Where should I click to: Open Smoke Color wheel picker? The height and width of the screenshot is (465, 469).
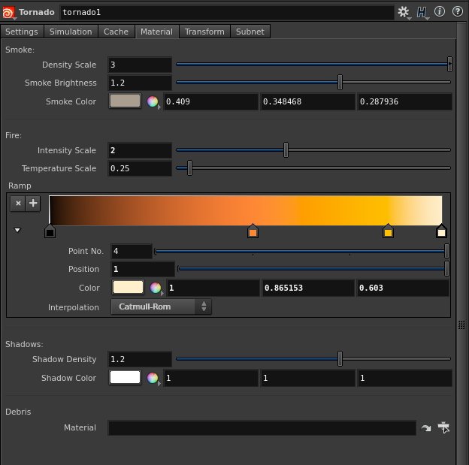[153, 101]
